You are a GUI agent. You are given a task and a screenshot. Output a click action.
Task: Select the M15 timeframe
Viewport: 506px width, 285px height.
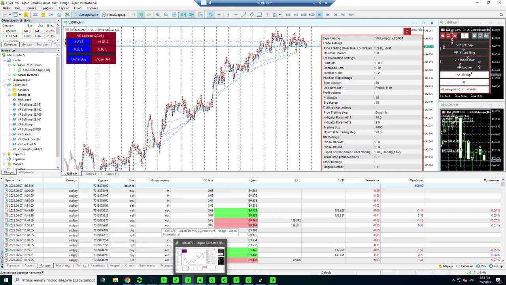click(304, 15)
